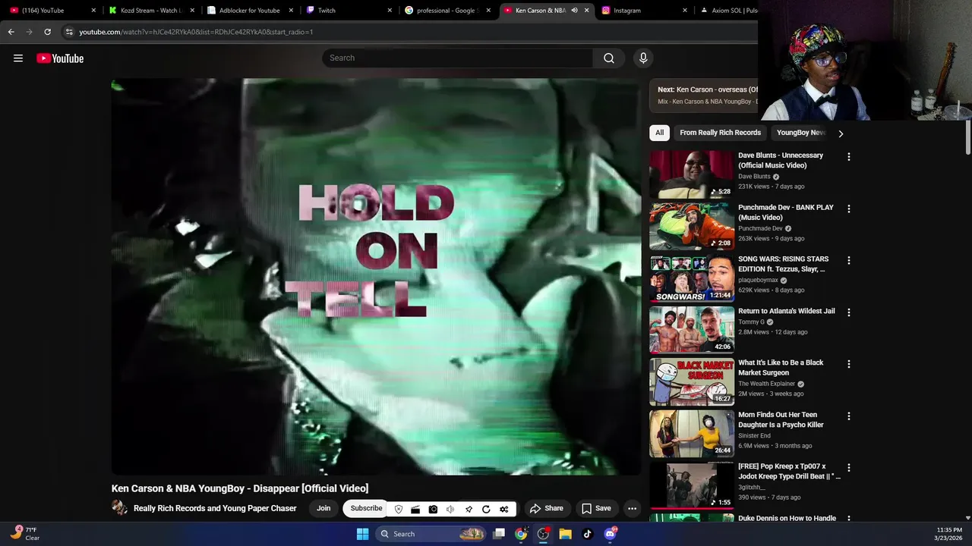This screenshot has height=546, width=972.
Task: Expand the Next: Ken Carson - overseas mix panel
Action: click(704, 95)
